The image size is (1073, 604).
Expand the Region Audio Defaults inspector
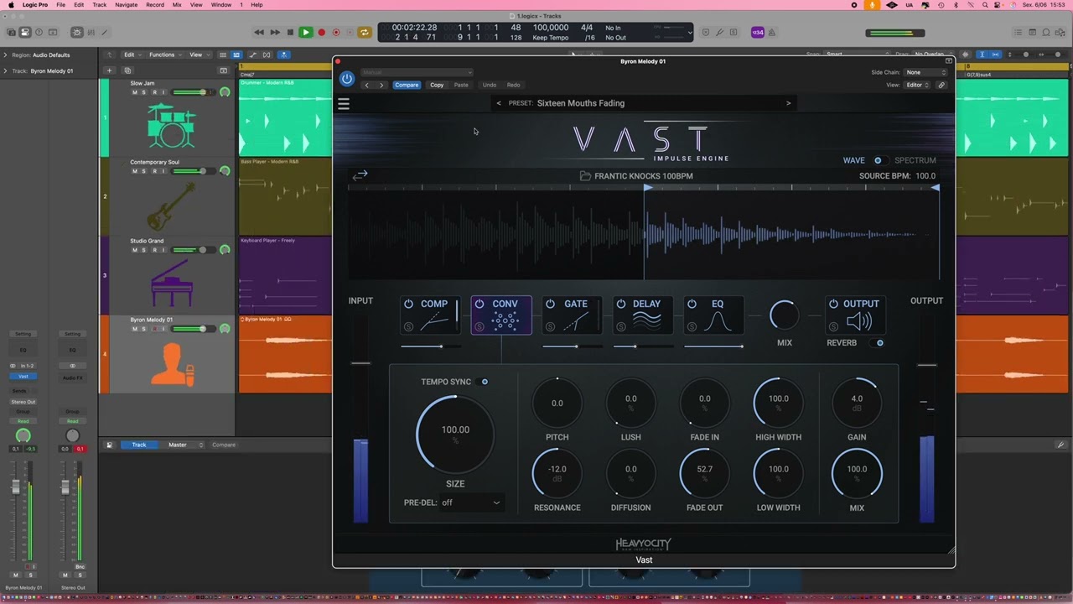tap(5, 55)
